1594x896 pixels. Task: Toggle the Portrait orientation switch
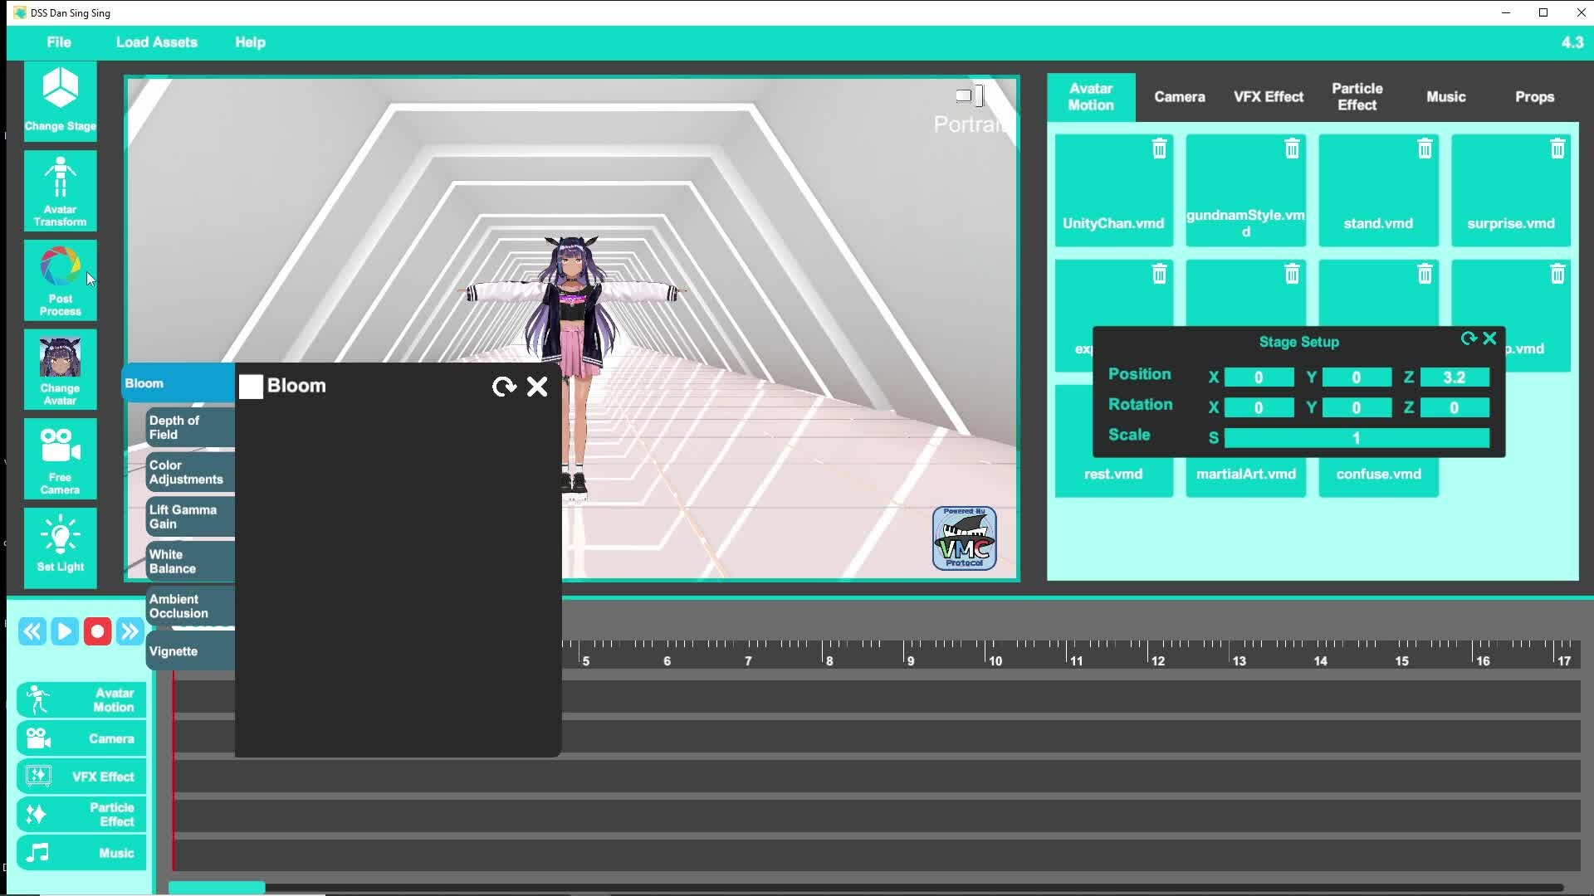969,96
